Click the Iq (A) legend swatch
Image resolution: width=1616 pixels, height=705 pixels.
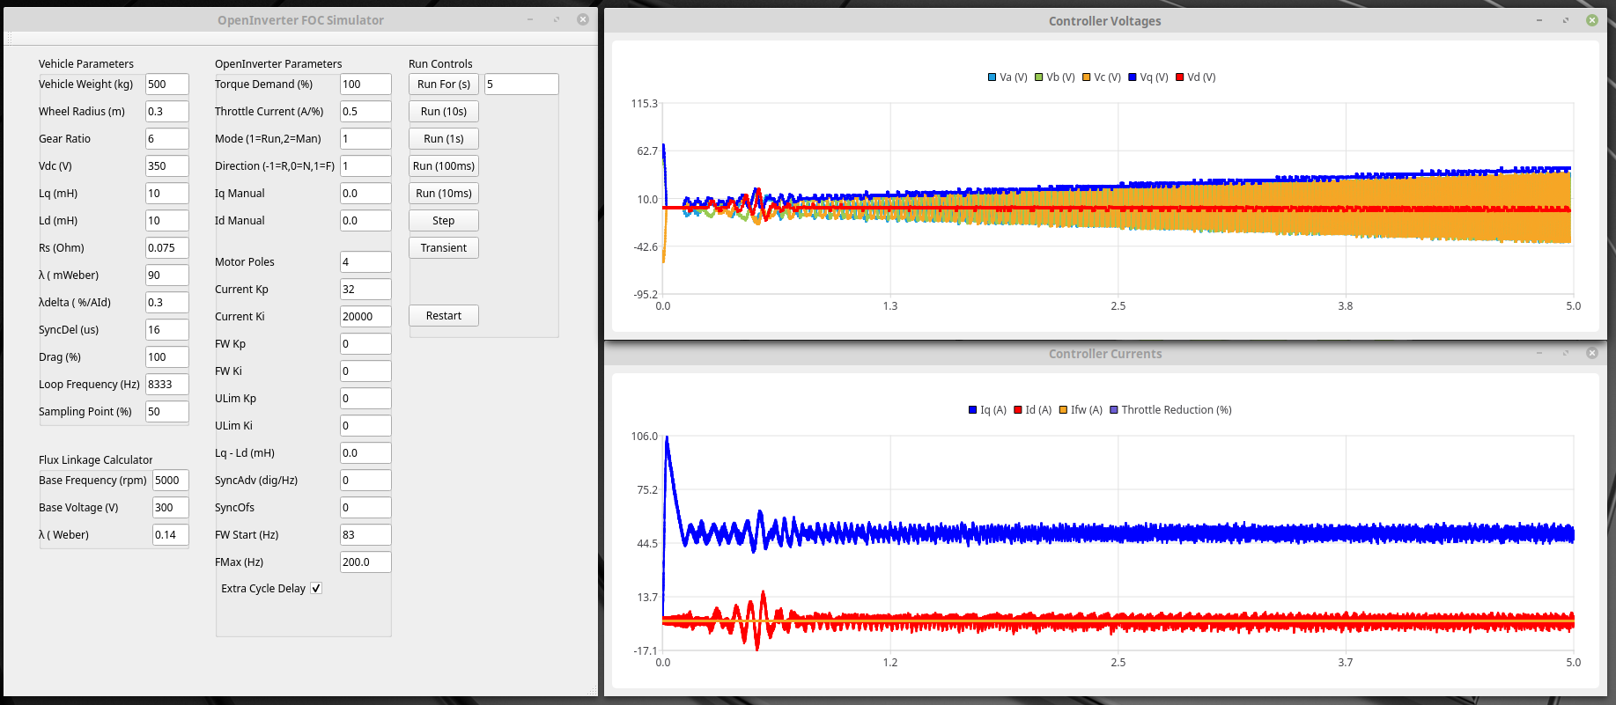tap(973, 410)
